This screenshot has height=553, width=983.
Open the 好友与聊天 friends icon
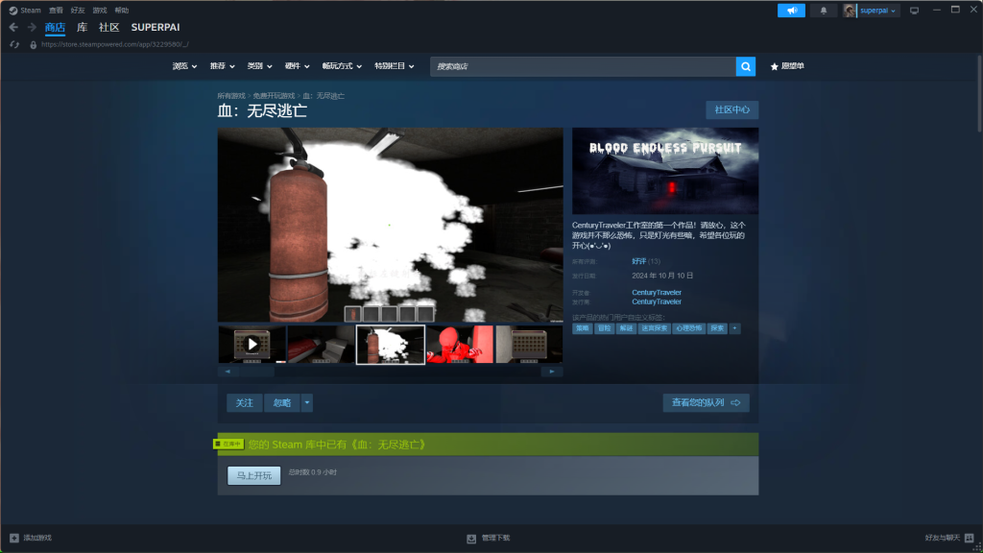point(970,539)
